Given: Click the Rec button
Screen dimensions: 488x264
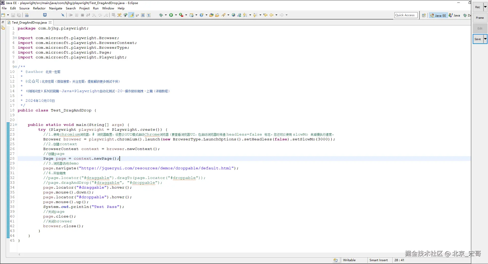Looking at the screenshot, I should click(x=478, y=7).
